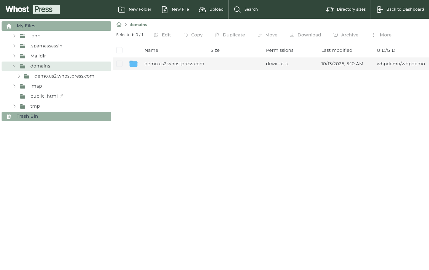Click the Duplicate icon in toolbar

(217, 35)
